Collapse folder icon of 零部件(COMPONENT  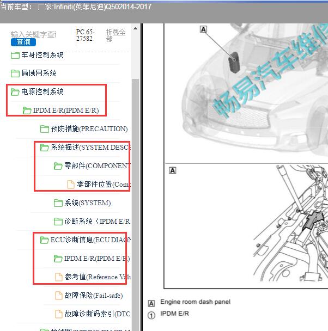58,166
